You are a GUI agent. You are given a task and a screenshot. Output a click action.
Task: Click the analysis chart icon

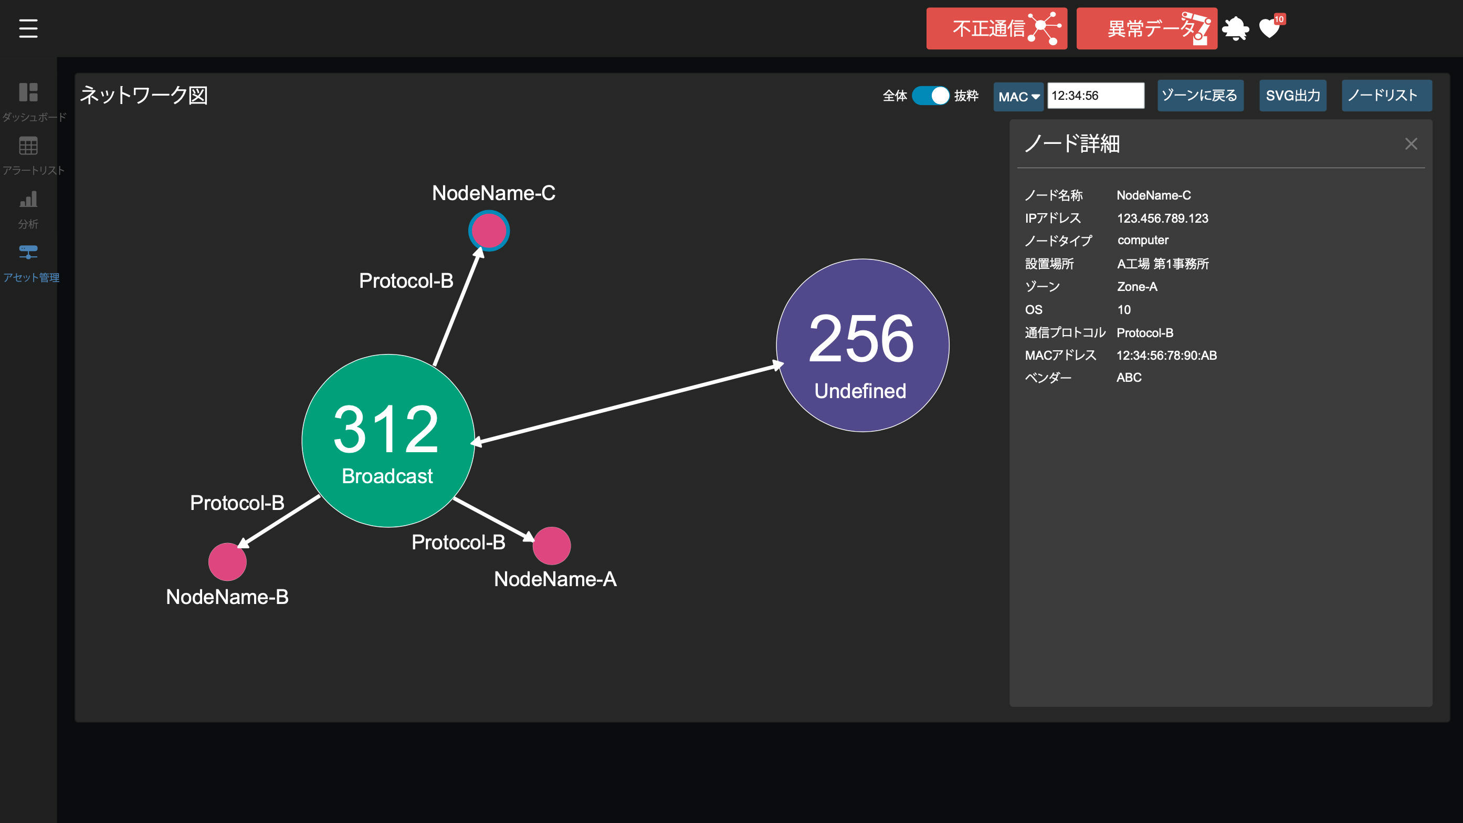pos(28,200)
